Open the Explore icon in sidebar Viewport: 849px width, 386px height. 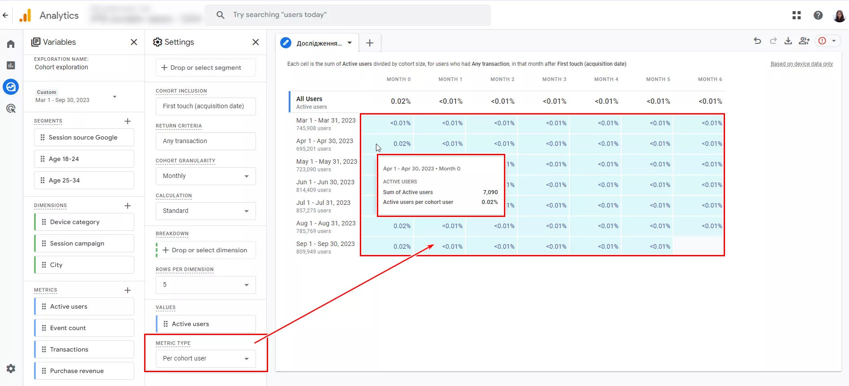tap(11, 87)
